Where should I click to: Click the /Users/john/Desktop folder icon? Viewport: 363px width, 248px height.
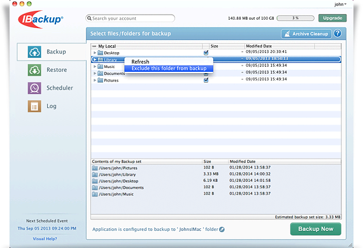[95, 181]
